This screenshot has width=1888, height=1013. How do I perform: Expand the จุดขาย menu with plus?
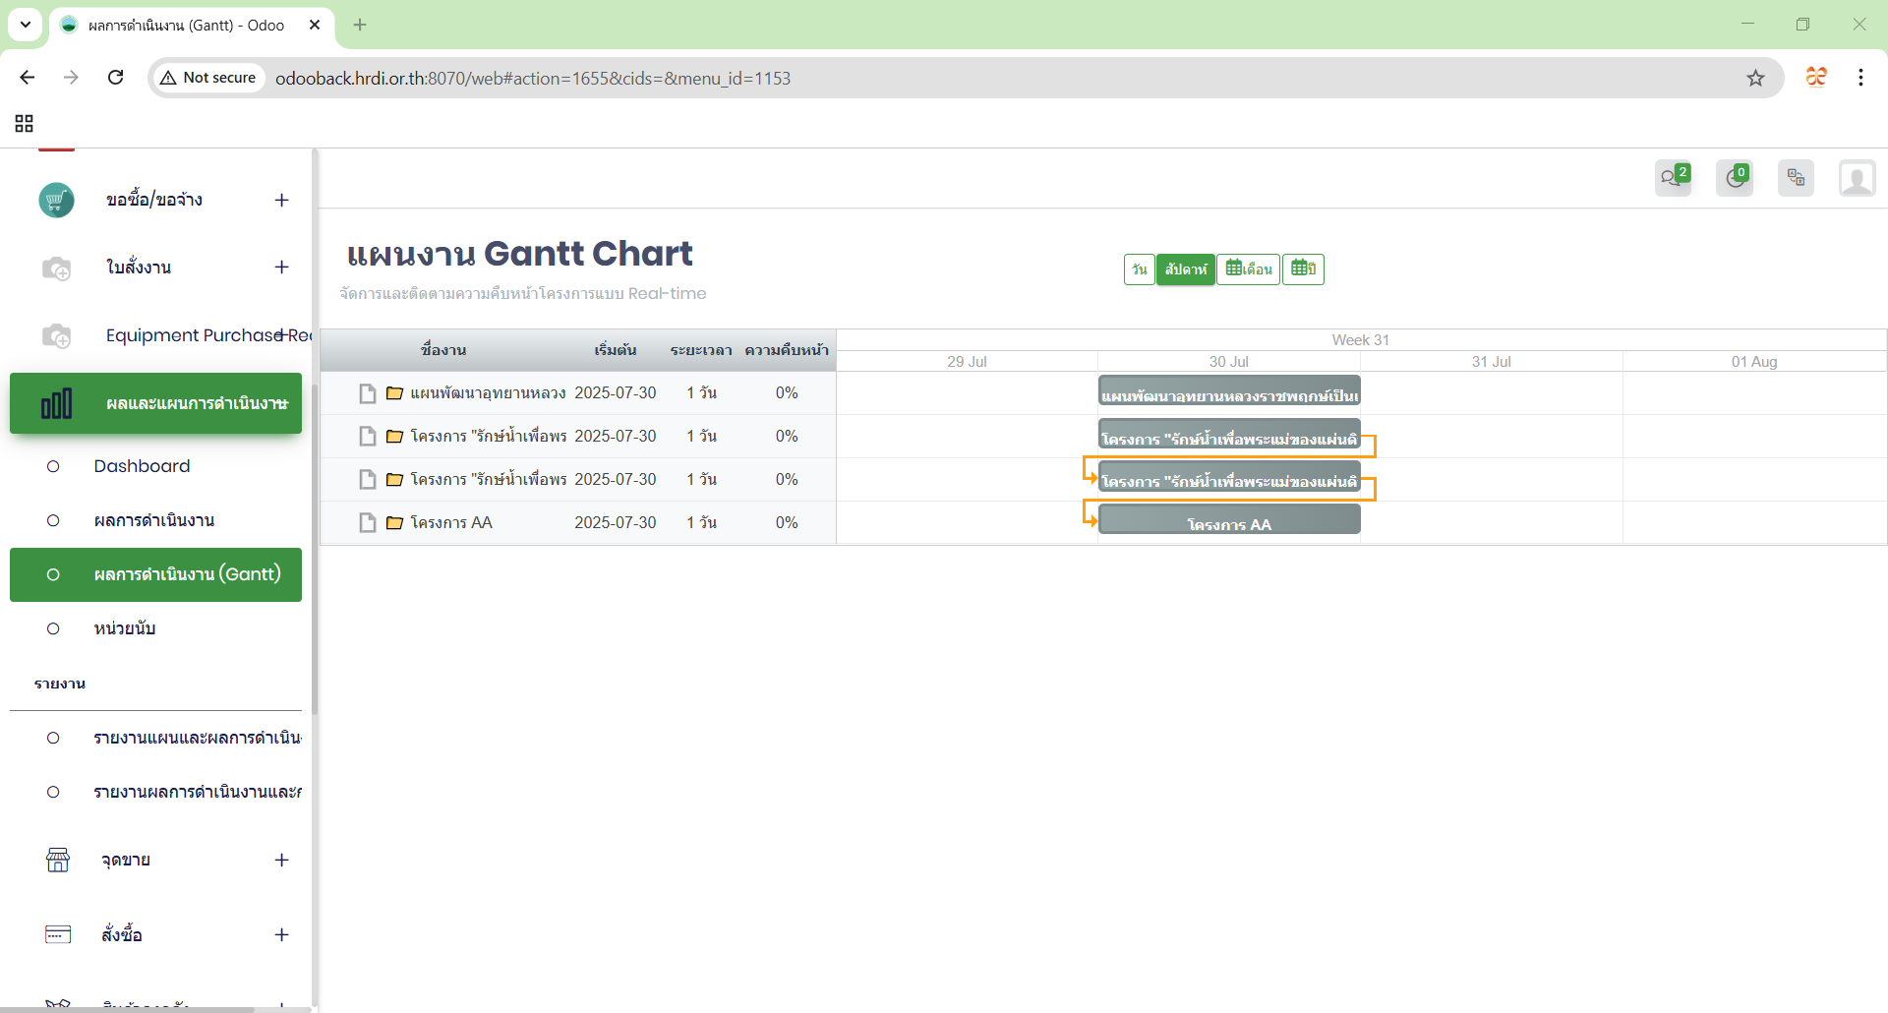281,861
